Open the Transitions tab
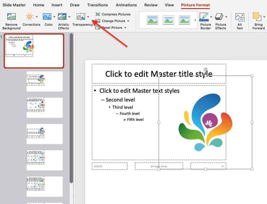This screenshot has height=204, width=267. pyautogui.click(x=97, y=5)
